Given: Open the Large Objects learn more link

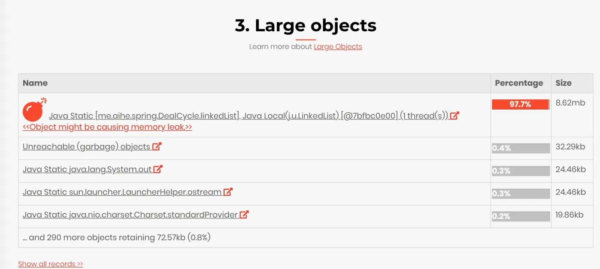Looking at the screenshot, I should tap(338, 46).
